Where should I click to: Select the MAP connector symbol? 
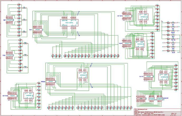point(9,20)
